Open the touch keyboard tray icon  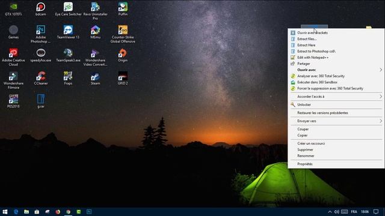[x=345, y=212]
